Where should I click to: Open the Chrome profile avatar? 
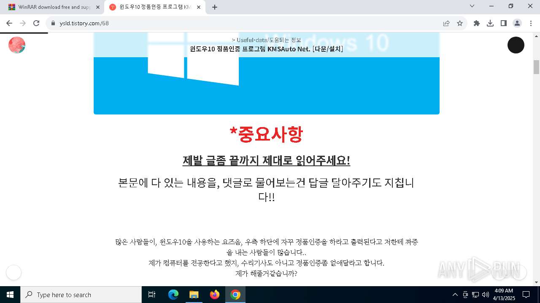click(x=517, y=23)
